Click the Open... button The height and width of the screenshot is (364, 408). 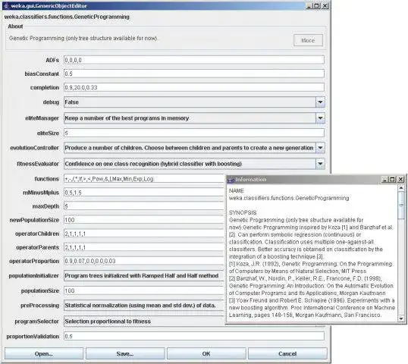[44, 353]
